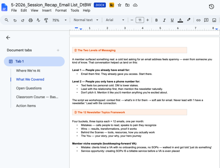Open the Format menu
Screen dimensions: 220x168
[61, 10]
